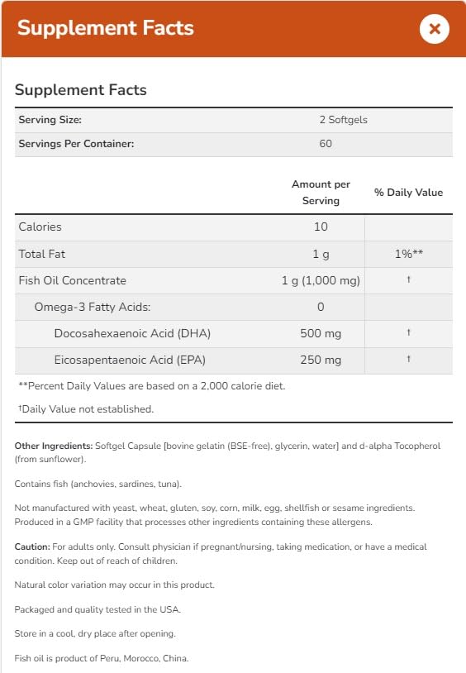The width and height of the screenshot is (466, 673).
Task: Click the Total Fat 1%** daily value
Action: click(409, 254)
